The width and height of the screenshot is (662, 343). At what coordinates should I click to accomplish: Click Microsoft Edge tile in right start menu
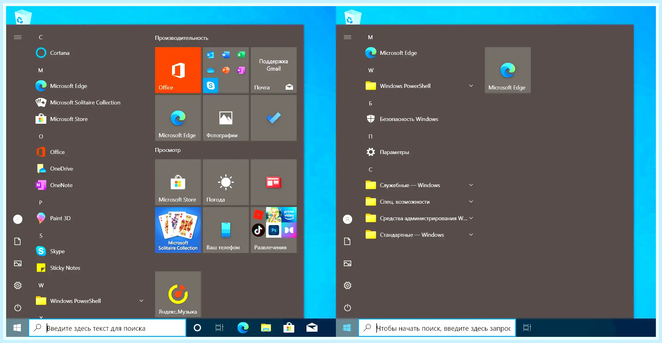(508, 70)
